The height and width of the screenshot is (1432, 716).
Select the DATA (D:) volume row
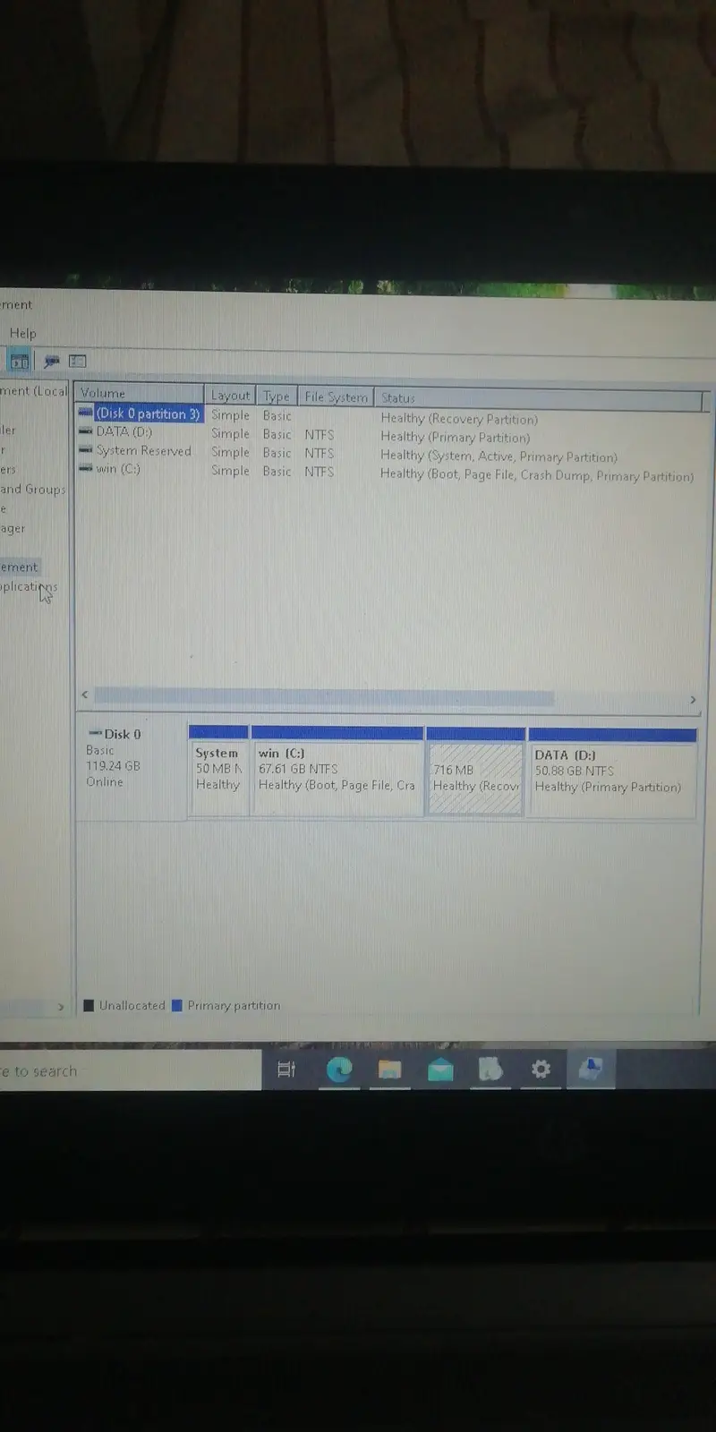[124, 432]
